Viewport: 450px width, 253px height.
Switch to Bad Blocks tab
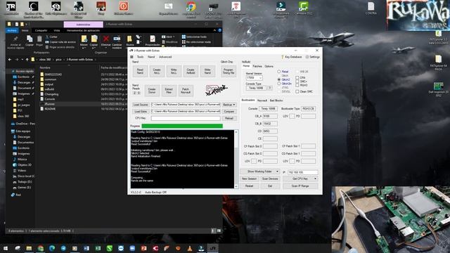276,100
